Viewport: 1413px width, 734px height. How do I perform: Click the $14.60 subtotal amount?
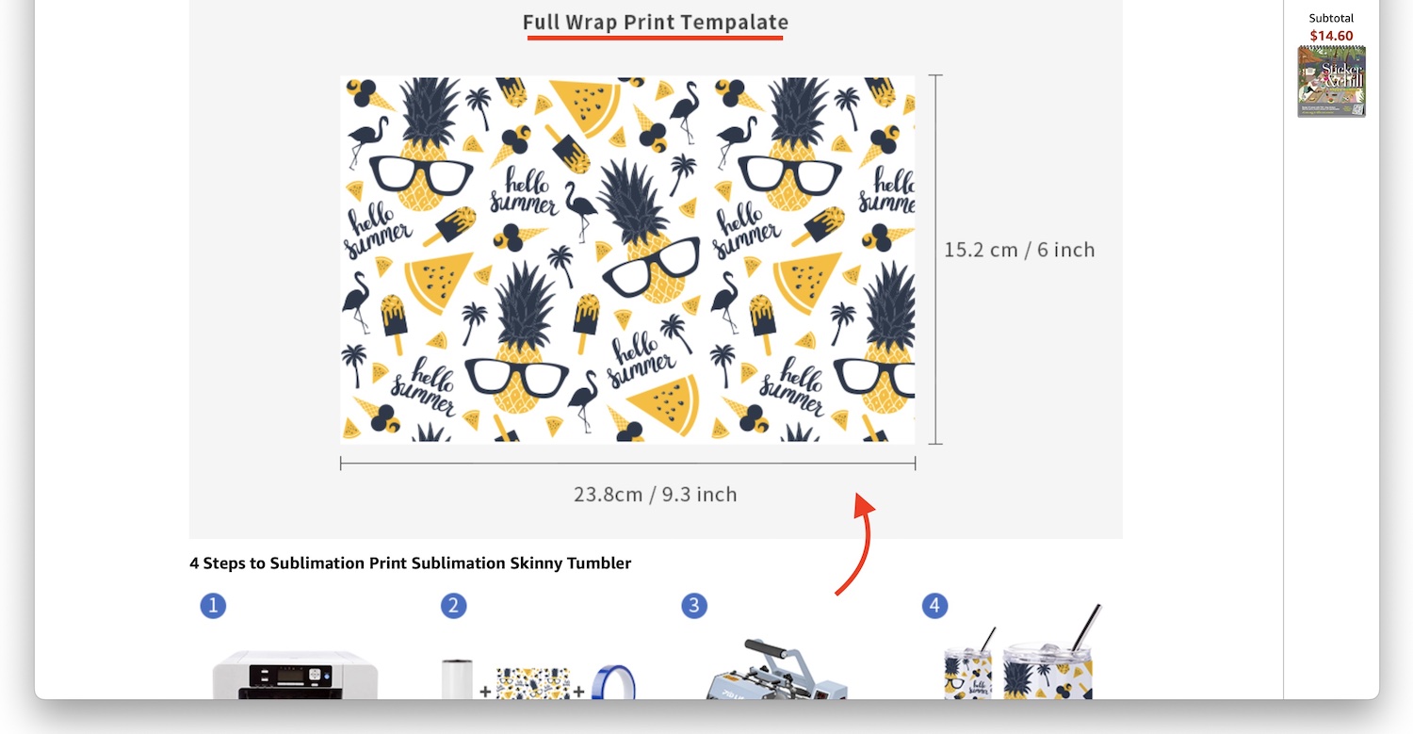(1331, 36)
